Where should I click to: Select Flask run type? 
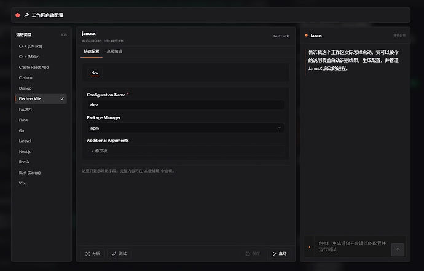[41, 120]
